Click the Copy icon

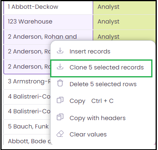[x=60, y=100]
